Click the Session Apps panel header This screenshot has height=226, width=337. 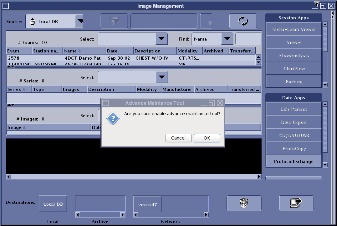294,17
